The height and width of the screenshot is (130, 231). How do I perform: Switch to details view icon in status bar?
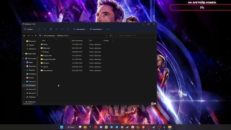click(152, 104)
